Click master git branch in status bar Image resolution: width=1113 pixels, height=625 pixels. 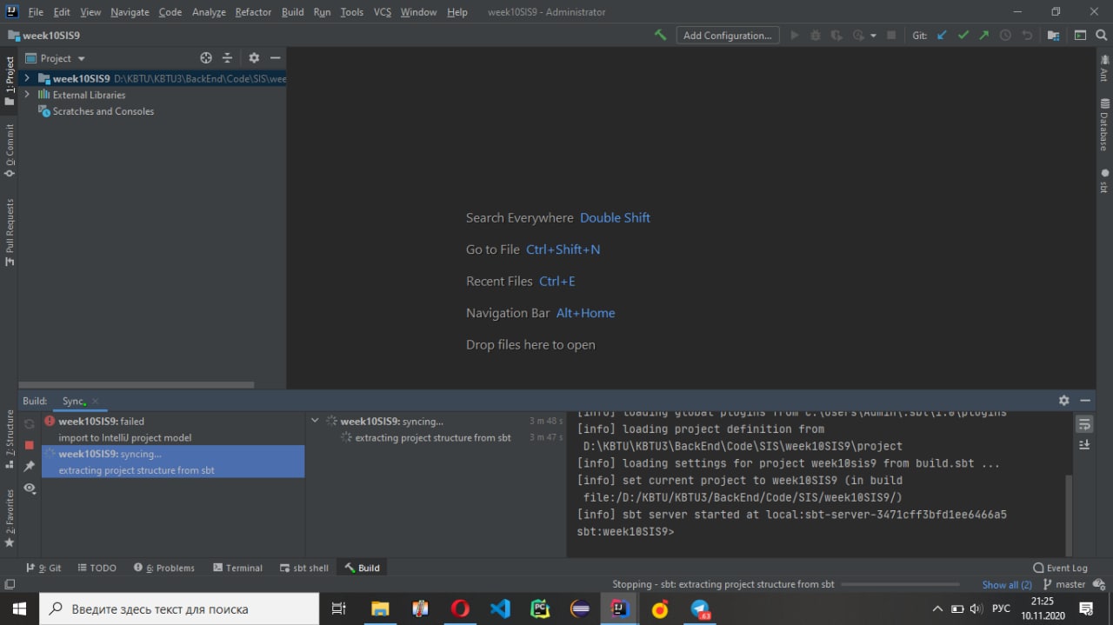(1065, 584)
